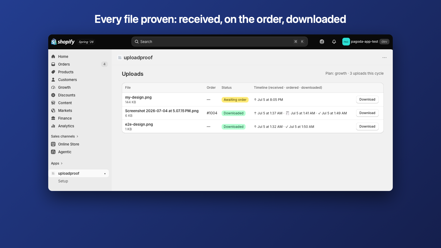
Task: Open the three-dot more actions menu
Action: (x=384, y=58)
